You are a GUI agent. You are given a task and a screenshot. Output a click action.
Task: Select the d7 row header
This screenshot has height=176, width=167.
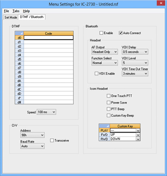pyautogui.click(x=19, y=68)
